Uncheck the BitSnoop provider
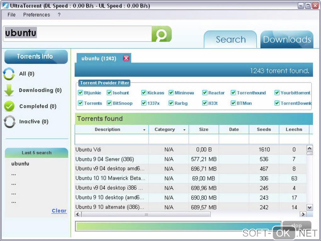 (109, 103)
